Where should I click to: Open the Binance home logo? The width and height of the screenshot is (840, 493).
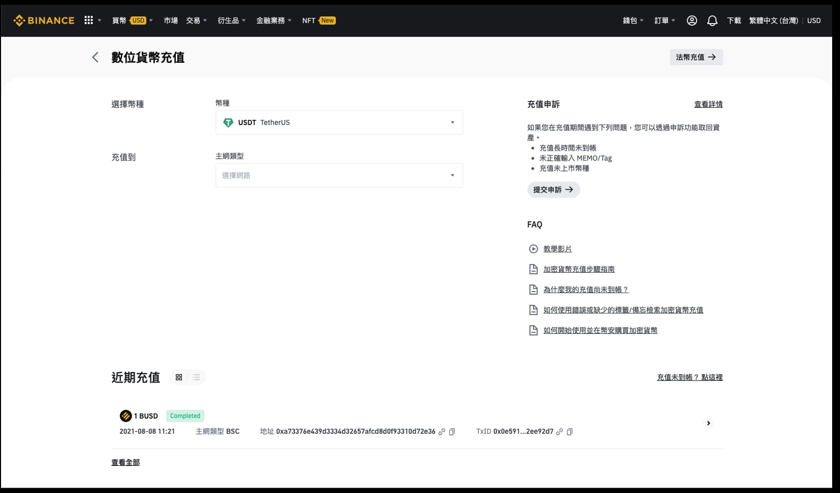coord(43,20)
